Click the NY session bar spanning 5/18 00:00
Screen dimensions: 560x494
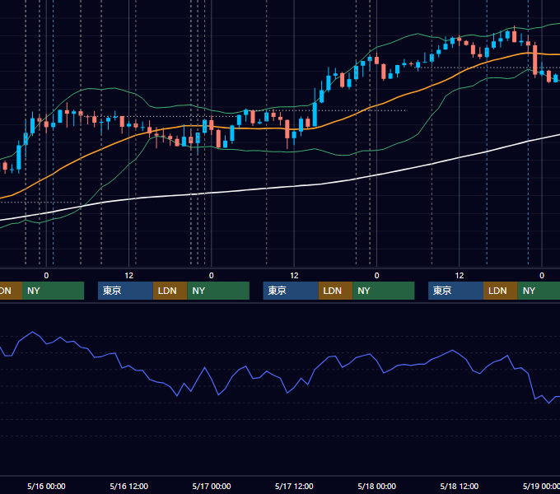[384, 291]
